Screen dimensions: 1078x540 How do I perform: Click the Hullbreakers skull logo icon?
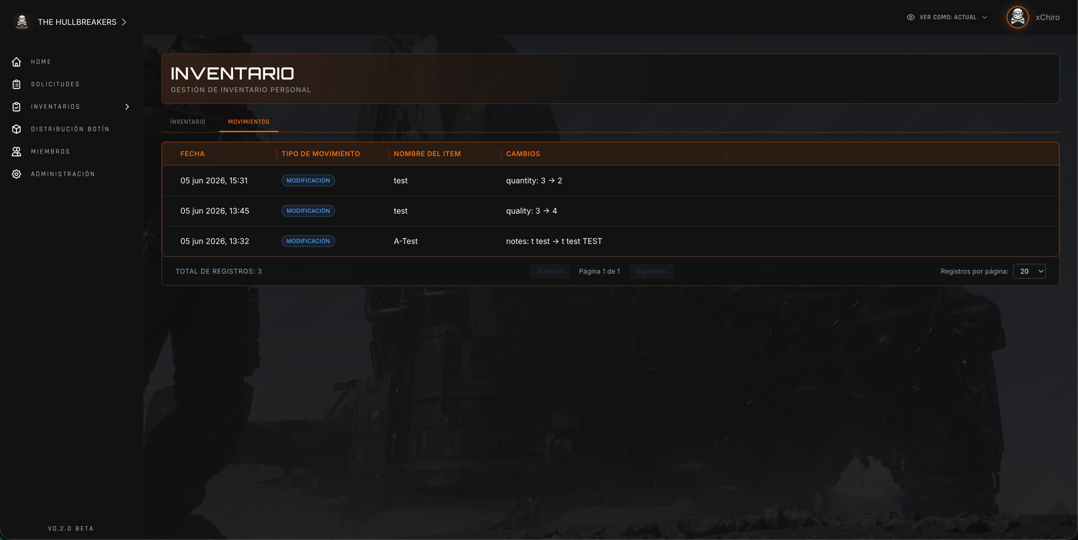pyautogui.click(x=22, y=22)
